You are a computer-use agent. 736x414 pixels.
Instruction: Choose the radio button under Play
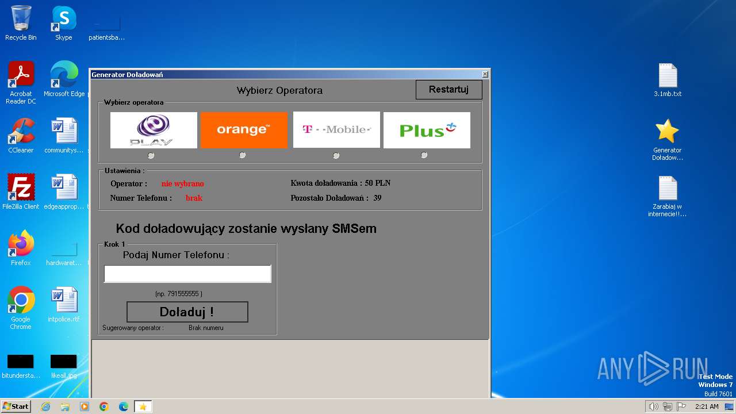point(151,155)
